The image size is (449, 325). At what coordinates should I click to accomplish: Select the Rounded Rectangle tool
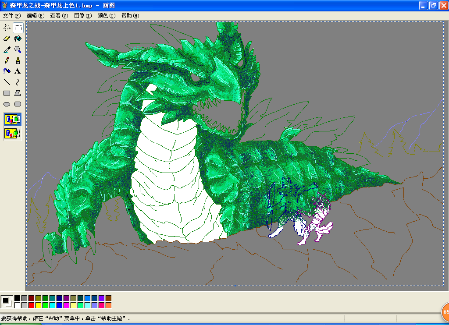(x=18, y=104)
